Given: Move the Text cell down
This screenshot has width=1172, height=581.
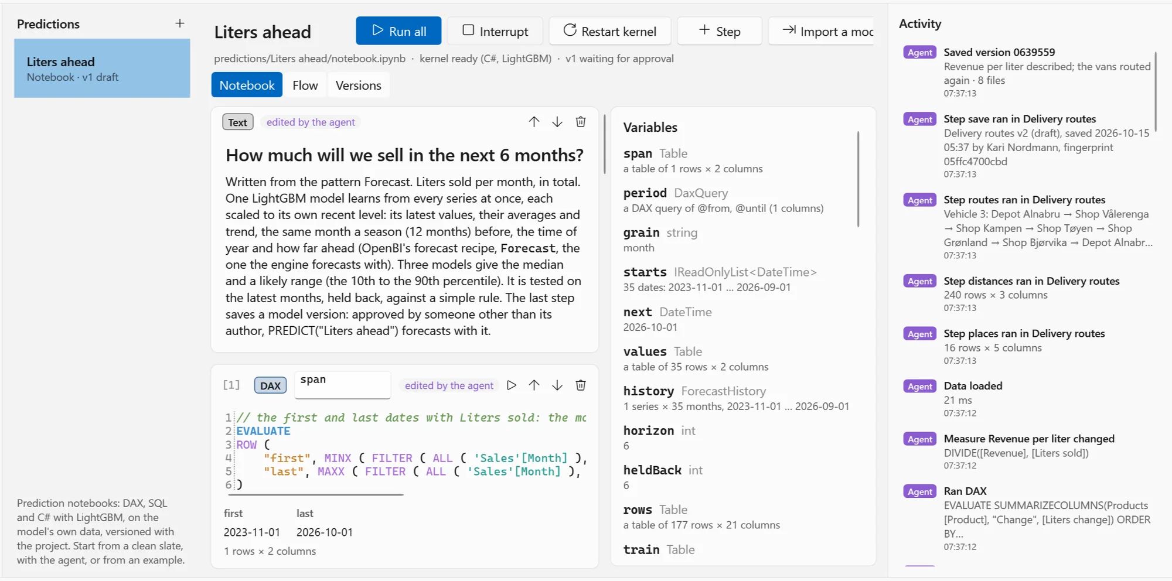Looking at the screenshot, I should (x=557, y=122).
